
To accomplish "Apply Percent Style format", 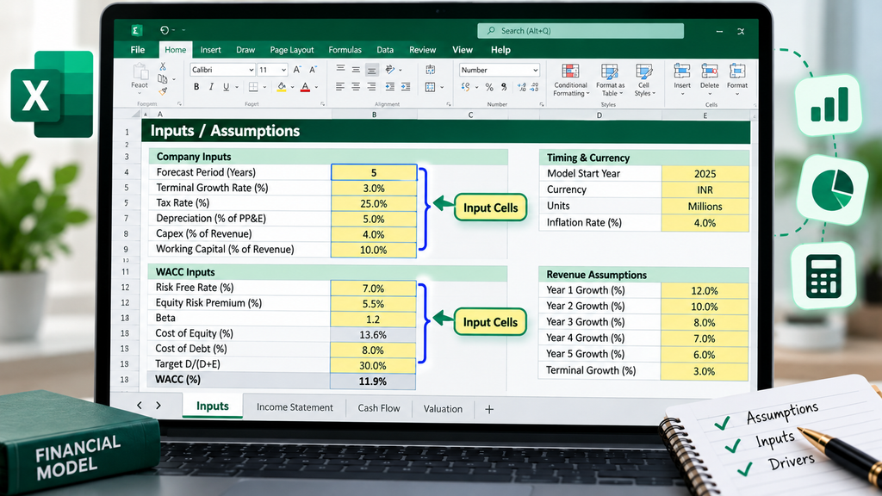I will (x=489, y=87).
